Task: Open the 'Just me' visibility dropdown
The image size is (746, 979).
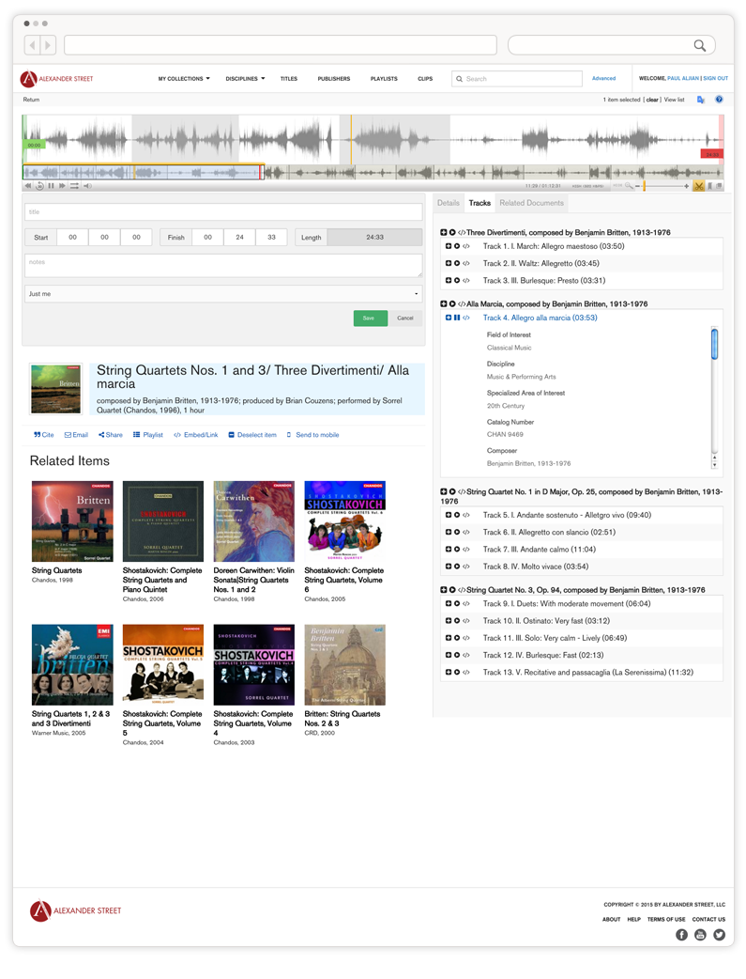Action: pos(222,294)
